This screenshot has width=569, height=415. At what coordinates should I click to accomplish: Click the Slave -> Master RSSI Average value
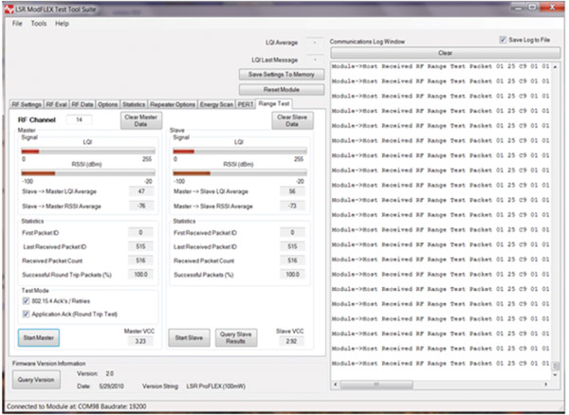click(x=141, y=206)
